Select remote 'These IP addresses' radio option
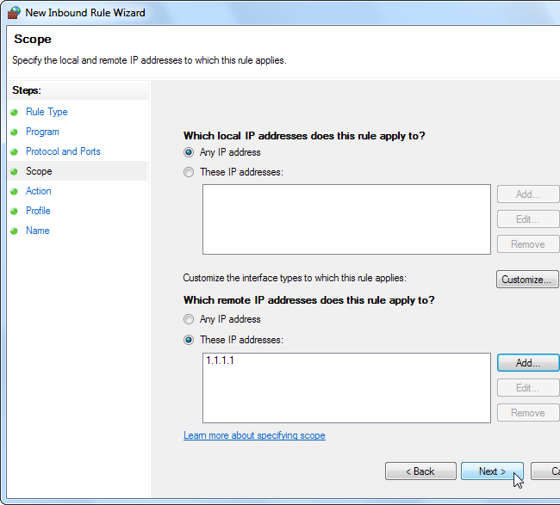The height and width of the screenshot is (505, 560). pos(189,340)
